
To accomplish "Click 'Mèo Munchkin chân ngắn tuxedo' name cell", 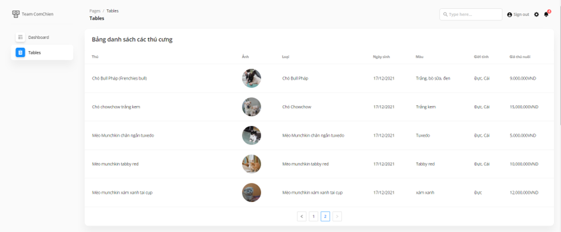I will [x=123, y=136].
